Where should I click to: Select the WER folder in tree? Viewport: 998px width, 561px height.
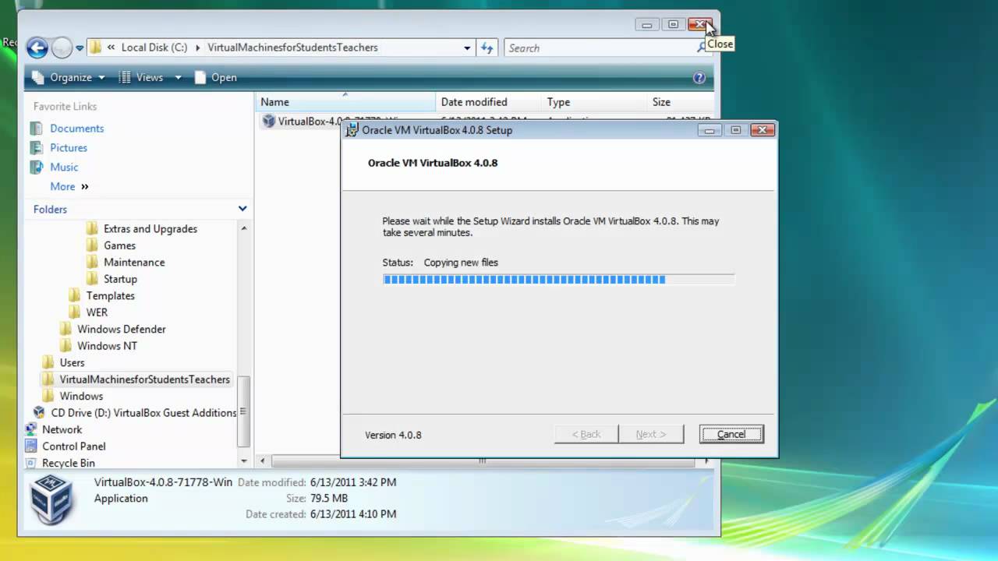pyautogui.click(x=97, y=312)
